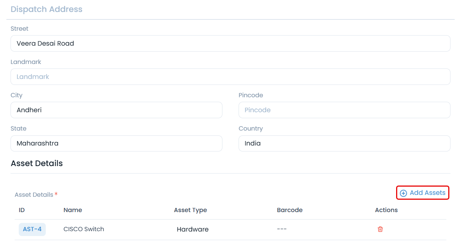Click the Asset Type column header
The width and height of the screenshot is (455, 245).
[x=191, y=210]
